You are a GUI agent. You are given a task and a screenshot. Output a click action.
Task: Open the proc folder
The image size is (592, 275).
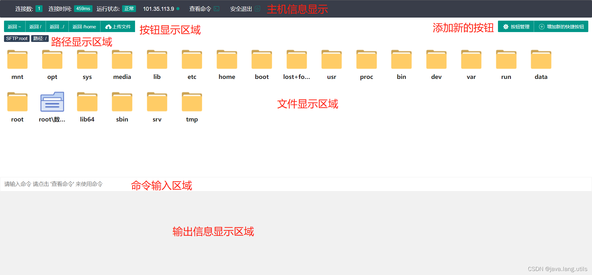click(367, 59)
